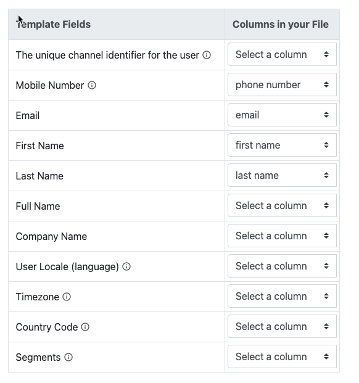Change the 'email' column selection
This screenshot has height=383, width=359.
tap(282, 115)
